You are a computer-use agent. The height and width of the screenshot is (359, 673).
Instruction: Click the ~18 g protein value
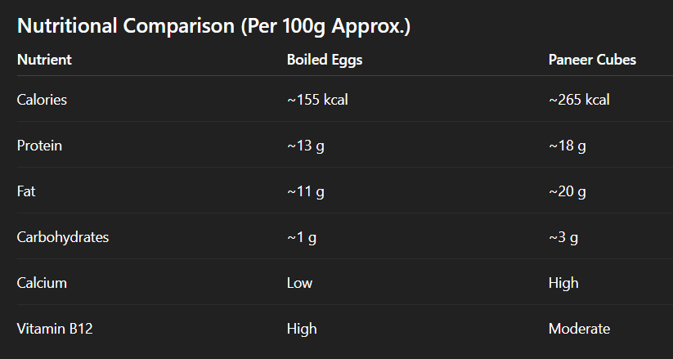pyautogui.click(x=568, y=146)
